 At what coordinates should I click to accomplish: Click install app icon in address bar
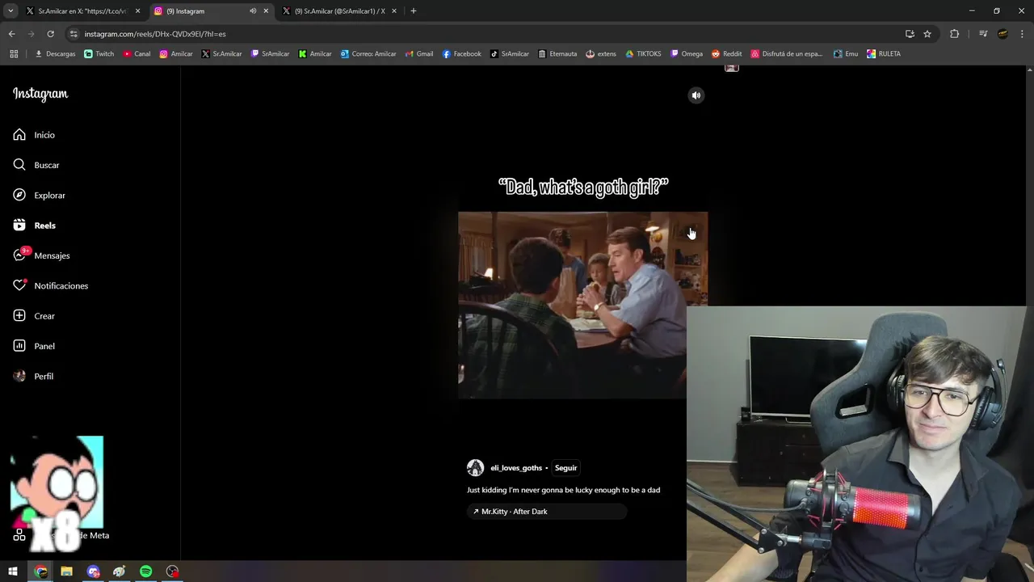[910, 34]
